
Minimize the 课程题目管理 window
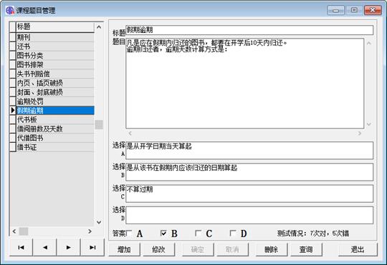click(335, 10)
